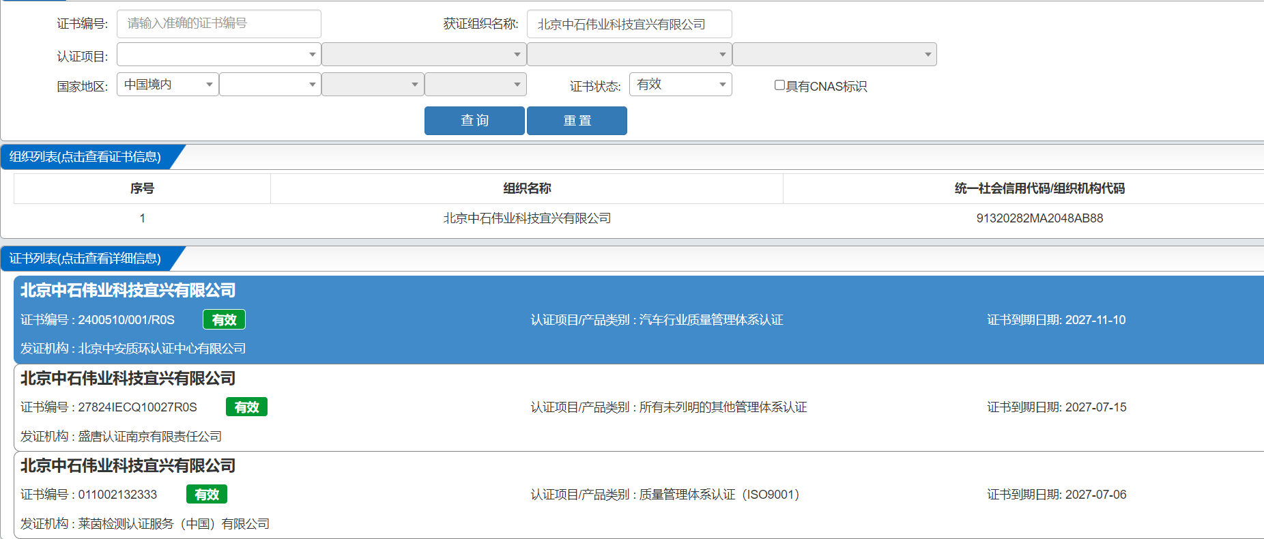The width and height of the screenshot is (1264, 539).
Task: Click the 查询 search button
Action: click(474, 121)
